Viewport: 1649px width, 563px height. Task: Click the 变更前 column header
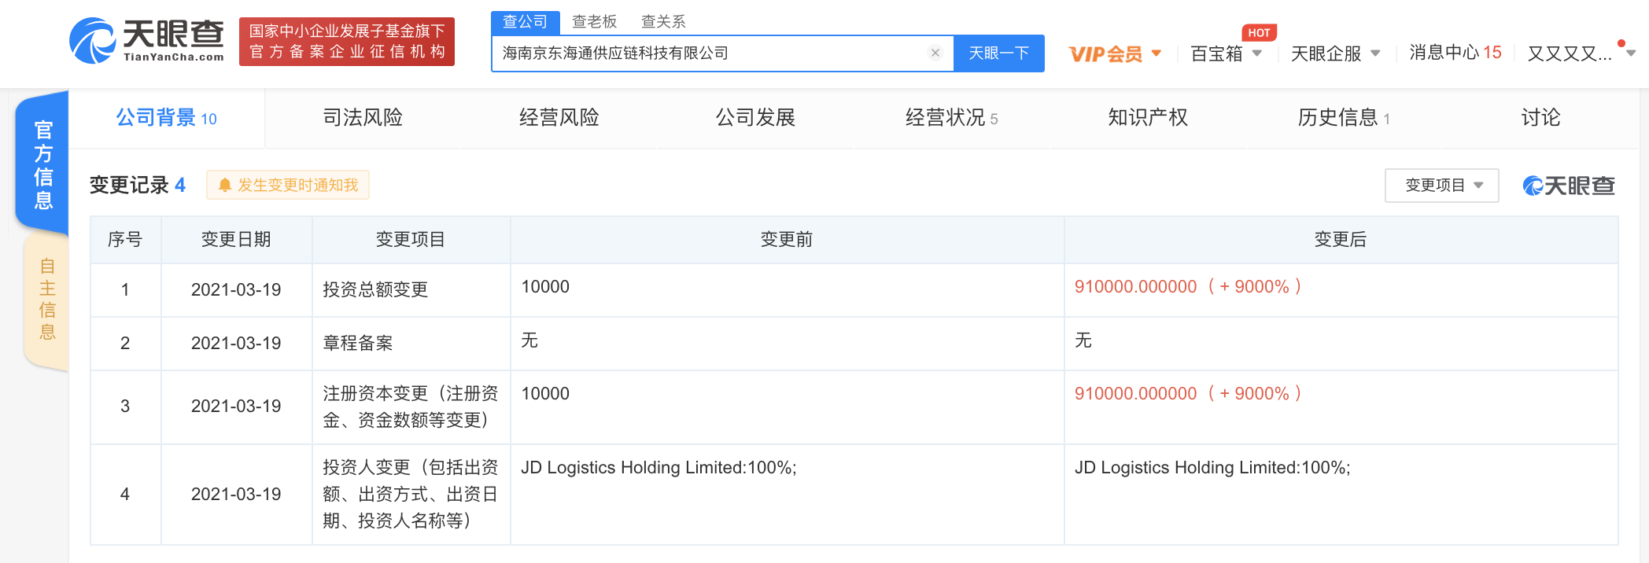click(787, 240)
